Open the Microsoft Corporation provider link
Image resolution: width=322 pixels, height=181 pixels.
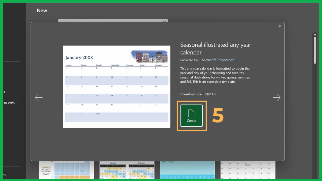click(x=218, y=60)
